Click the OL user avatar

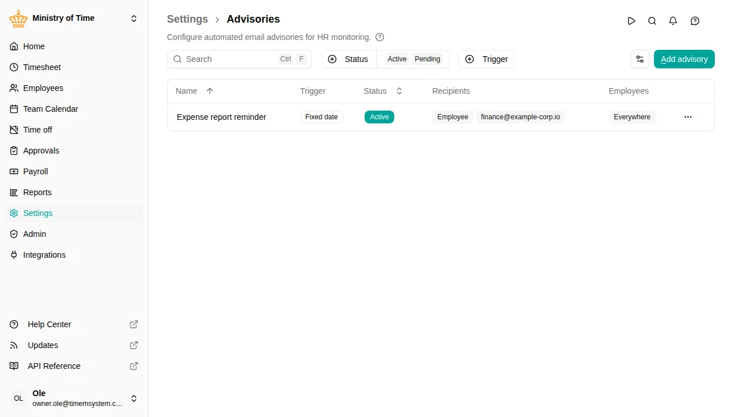click(19, 398)
